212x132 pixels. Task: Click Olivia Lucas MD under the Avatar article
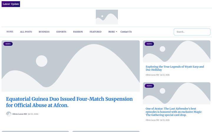point(153,120)
